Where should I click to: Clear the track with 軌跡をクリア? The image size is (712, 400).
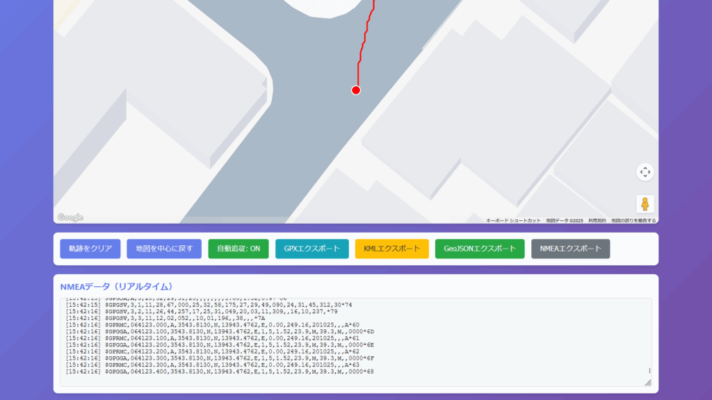pos(90,249)
